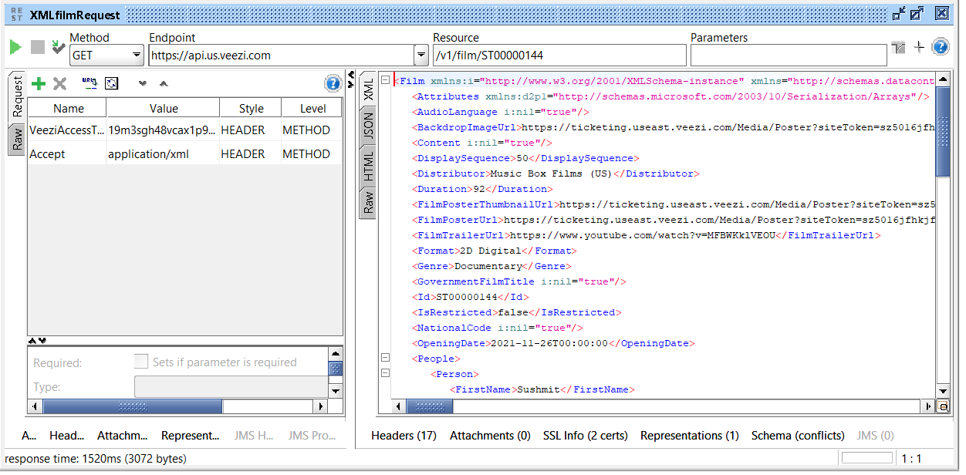The width and height of the screenshot is (966, 475).
Task: Add a new parameter with the green plus
Action: coord(39,83)
